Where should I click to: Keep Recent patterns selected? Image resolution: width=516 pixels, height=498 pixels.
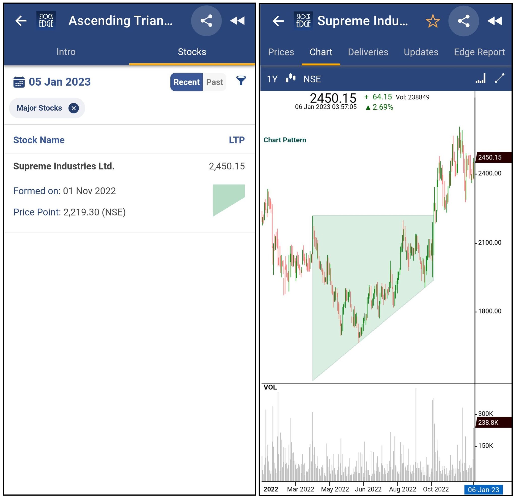[x=186, y=82]
